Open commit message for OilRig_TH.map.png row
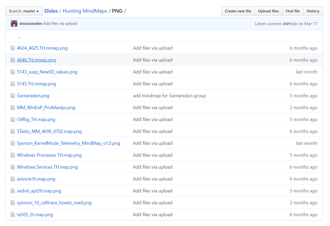The image size is (330, 226). pyautogui.click(x=153, y=119)
